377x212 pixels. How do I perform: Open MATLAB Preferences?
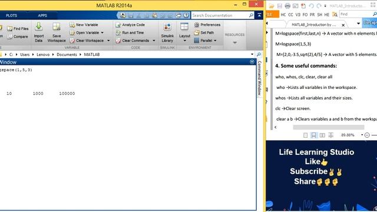pyautogui.click(x=207, y=25)
